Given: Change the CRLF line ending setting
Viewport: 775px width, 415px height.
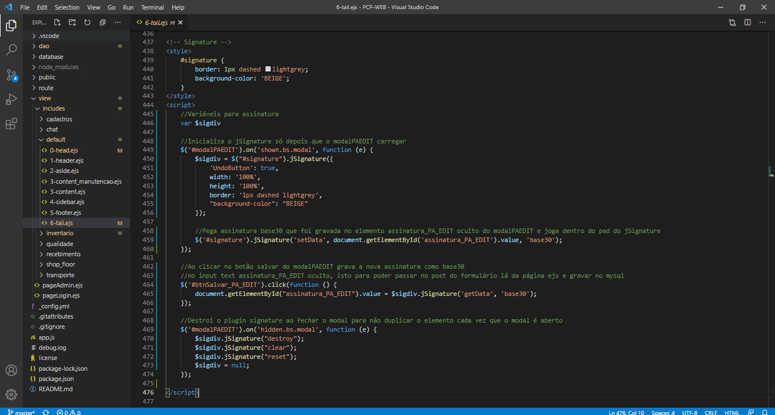Looking at the screenshot, I should pyautogui.click(x=711, y=412).
